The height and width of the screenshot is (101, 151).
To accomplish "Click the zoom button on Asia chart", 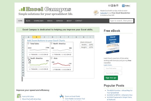I will pos(52,58).
